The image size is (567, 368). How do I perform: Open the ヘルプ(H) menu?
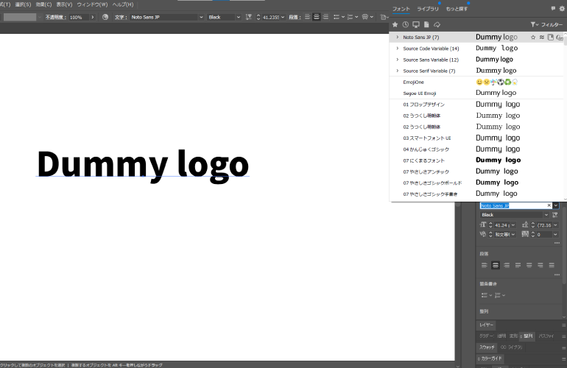click(x=123, y=4)
